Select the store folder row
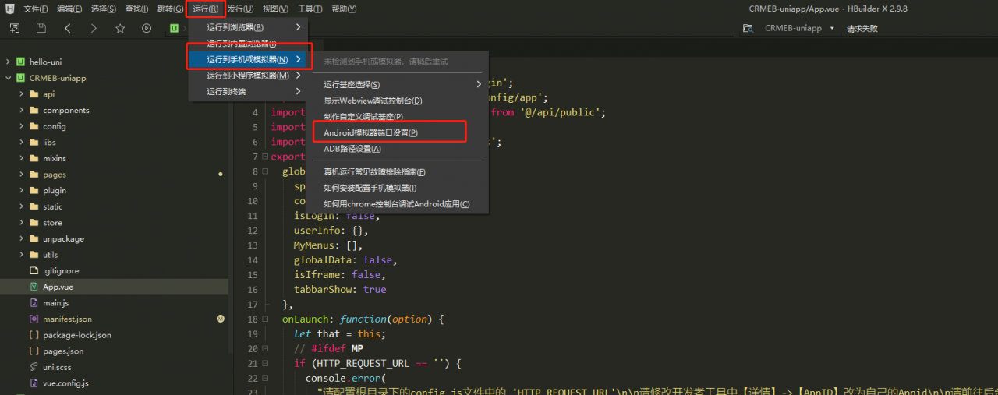 point(114,223)
